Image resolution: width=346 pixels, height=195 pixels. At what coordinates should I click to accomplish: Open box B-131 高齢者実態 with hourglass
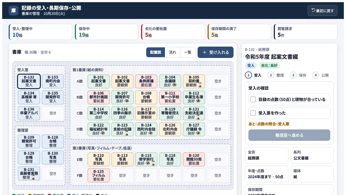[x=29, y=174]
